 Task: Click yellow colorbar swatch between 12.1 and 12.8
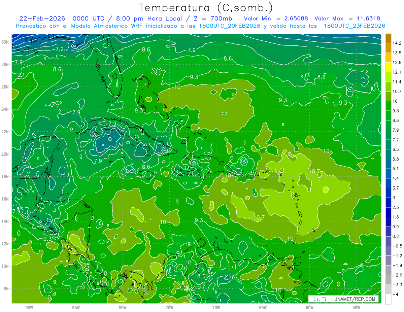point(388,67)
